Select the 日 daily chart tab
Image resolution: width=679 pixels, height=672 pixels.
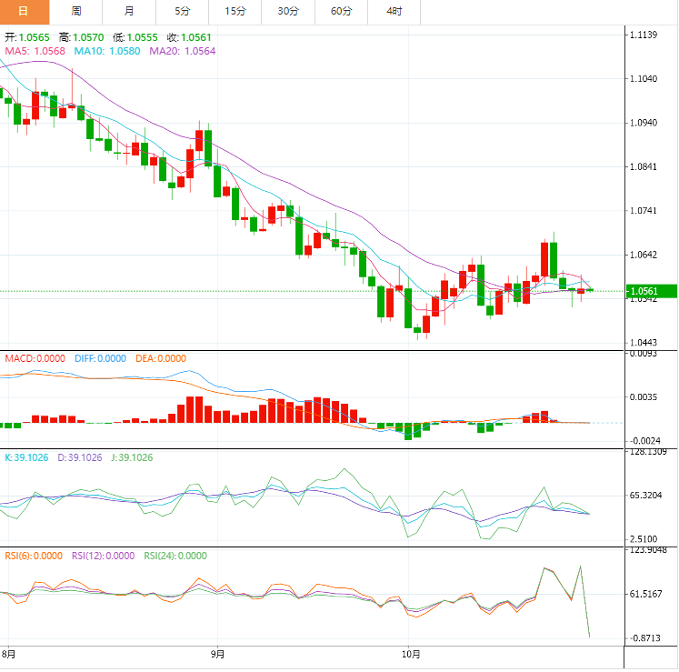(x=24, y=11)
